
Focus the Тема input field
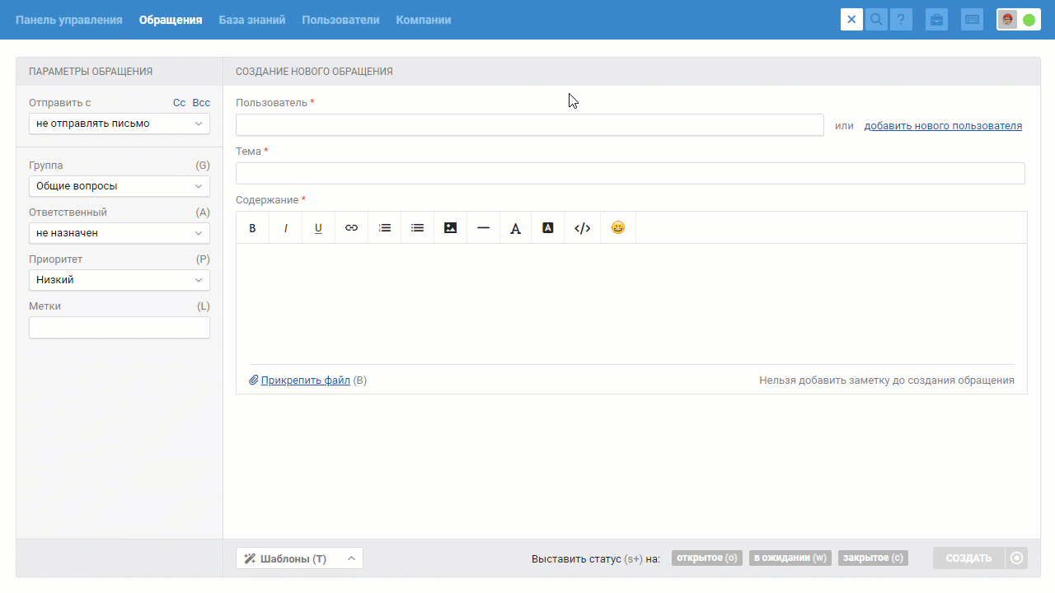click(631, 173)
